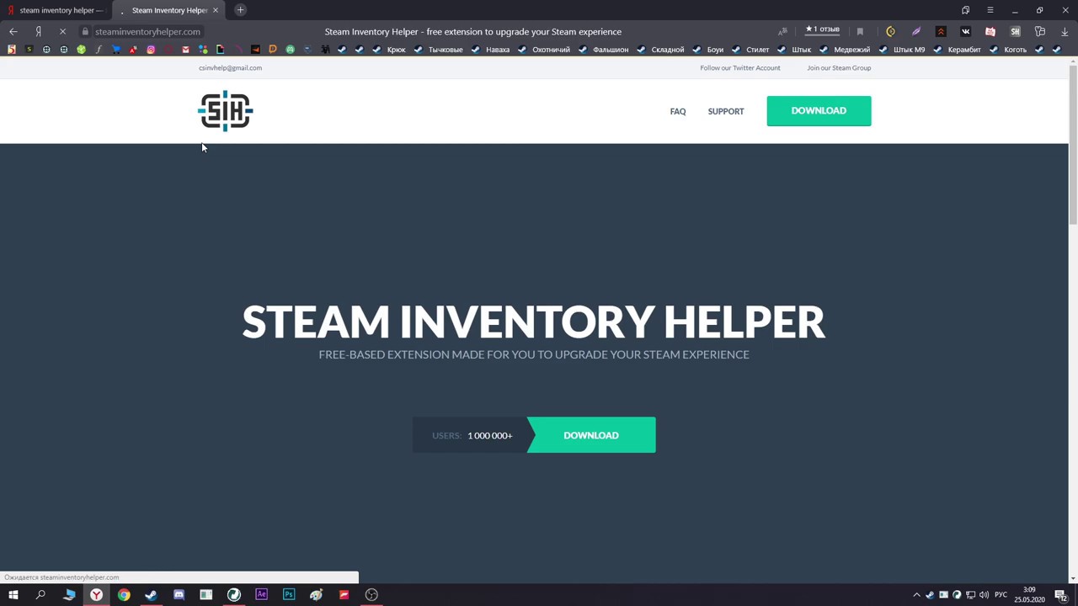
Task: Open the browser hamburger menu
Action: click(x=990, y=10)
